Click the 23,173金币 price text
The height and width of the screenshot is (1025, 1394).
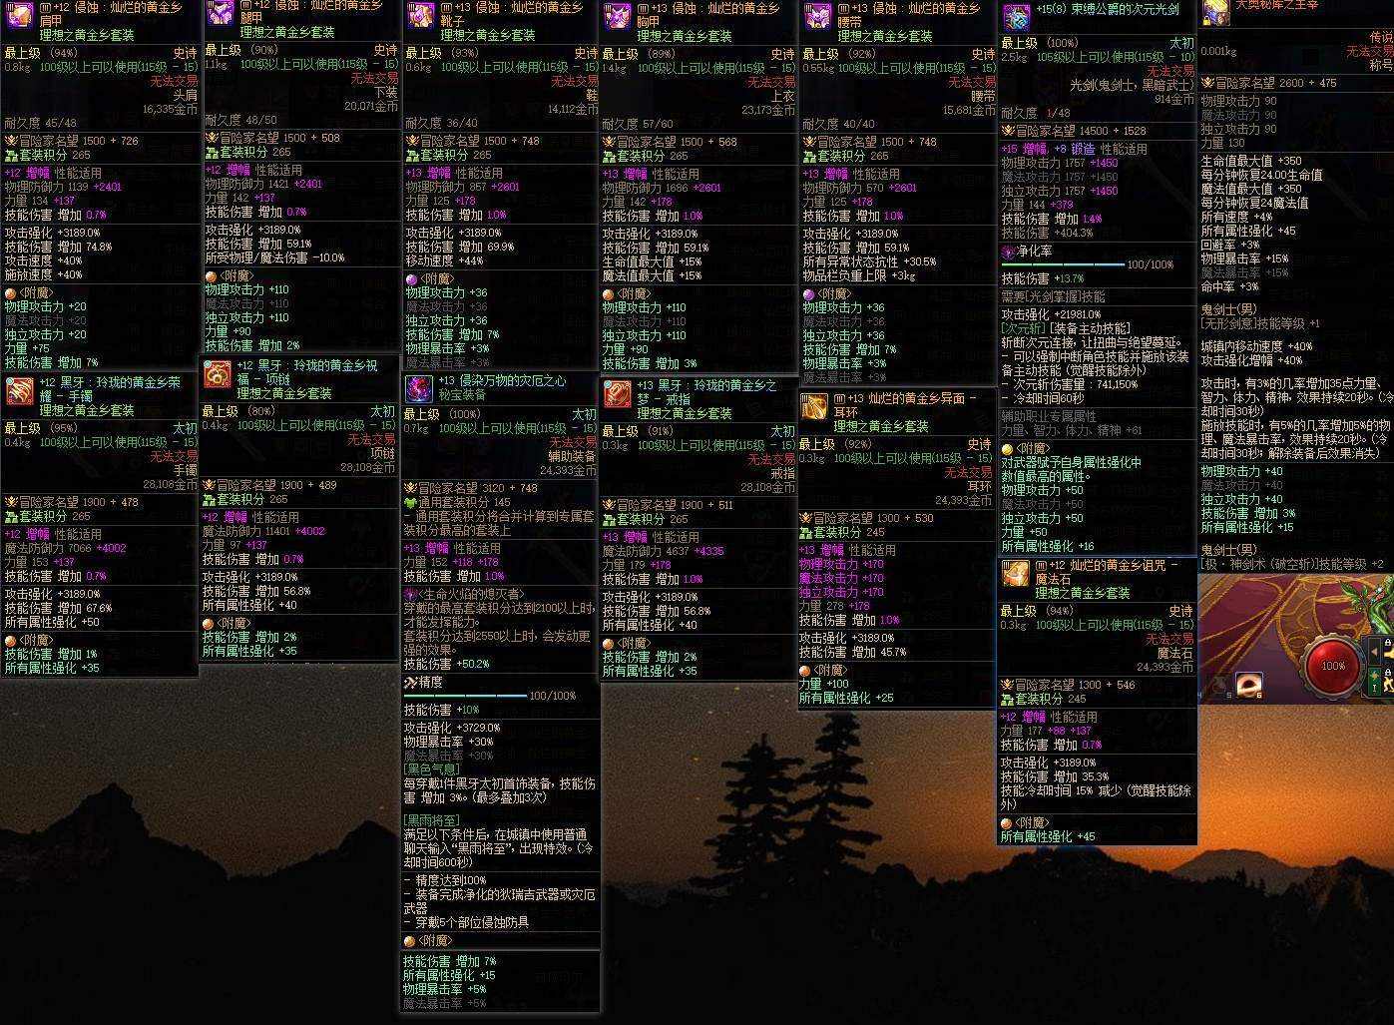[769, 111]
